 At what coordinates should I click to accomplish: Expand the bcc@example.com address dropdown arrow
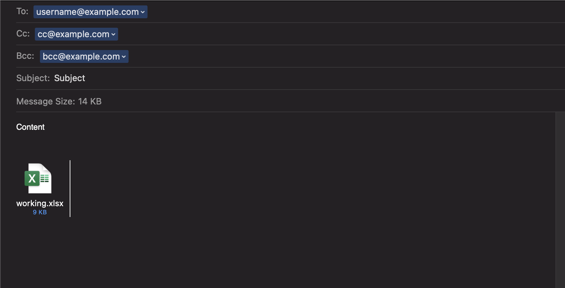pyautogui.click(x=124, y=57)
